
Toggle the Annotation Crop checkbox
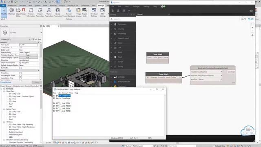tap(20, 78)
